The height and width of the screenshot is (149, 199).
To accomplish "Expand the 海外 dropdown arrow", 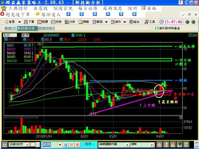I will click(125, 22).
